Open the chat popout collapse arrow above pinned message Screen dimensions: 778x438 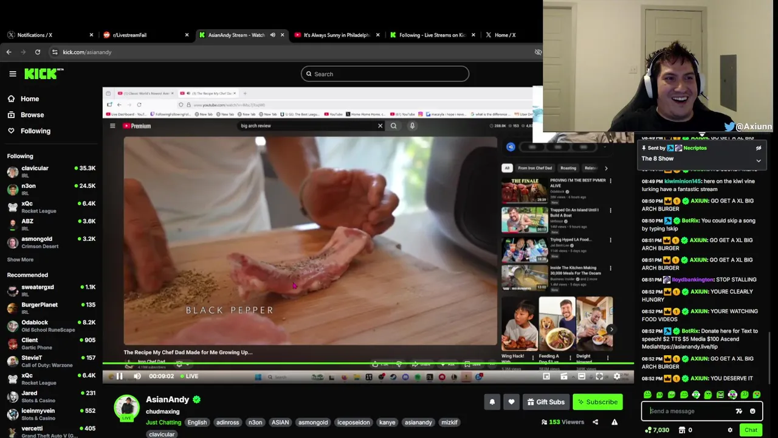pyautogui.click(x=702, y=135)
